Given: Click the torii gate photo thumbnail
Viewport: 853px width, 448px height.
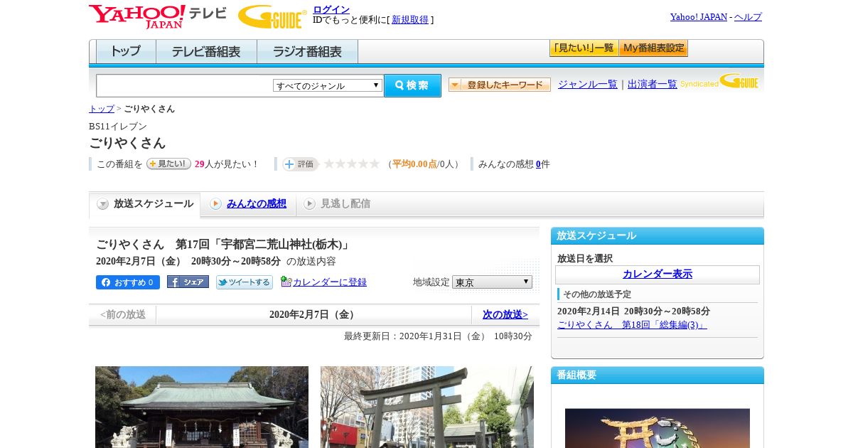Looking at the screenshot, I should [x=427, y=407].
